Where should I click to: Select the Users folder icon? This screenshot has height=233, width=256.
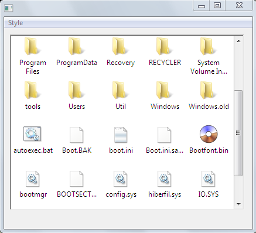(x=77, y=90)
